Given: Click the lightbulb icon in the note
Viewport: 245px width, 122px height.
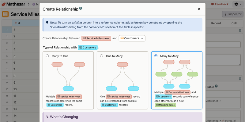Looking at the screenshot, I should (x=47, y=23).
